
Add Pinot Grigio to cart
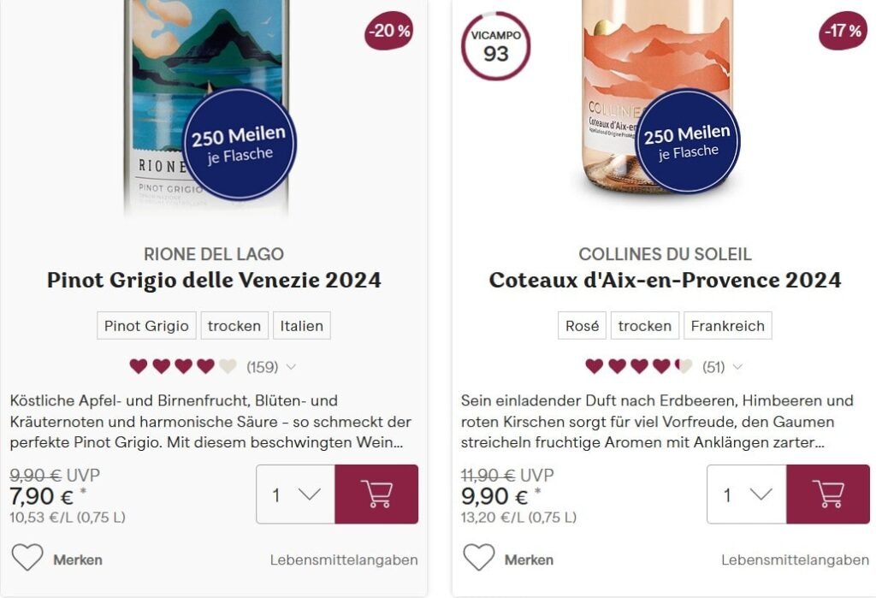tap(376, 494)
